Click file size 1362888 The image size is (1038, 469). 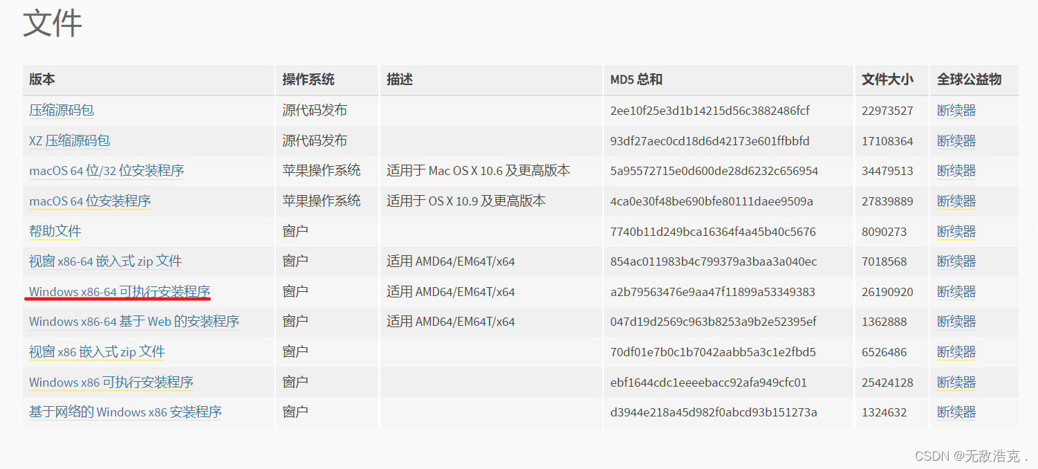(884, 322)
